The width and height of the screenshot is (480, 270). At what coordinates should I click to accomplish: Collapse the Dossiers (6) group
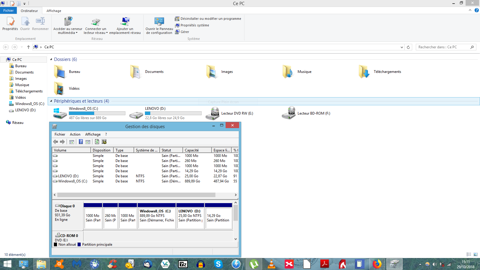click(x=51, y=59)
